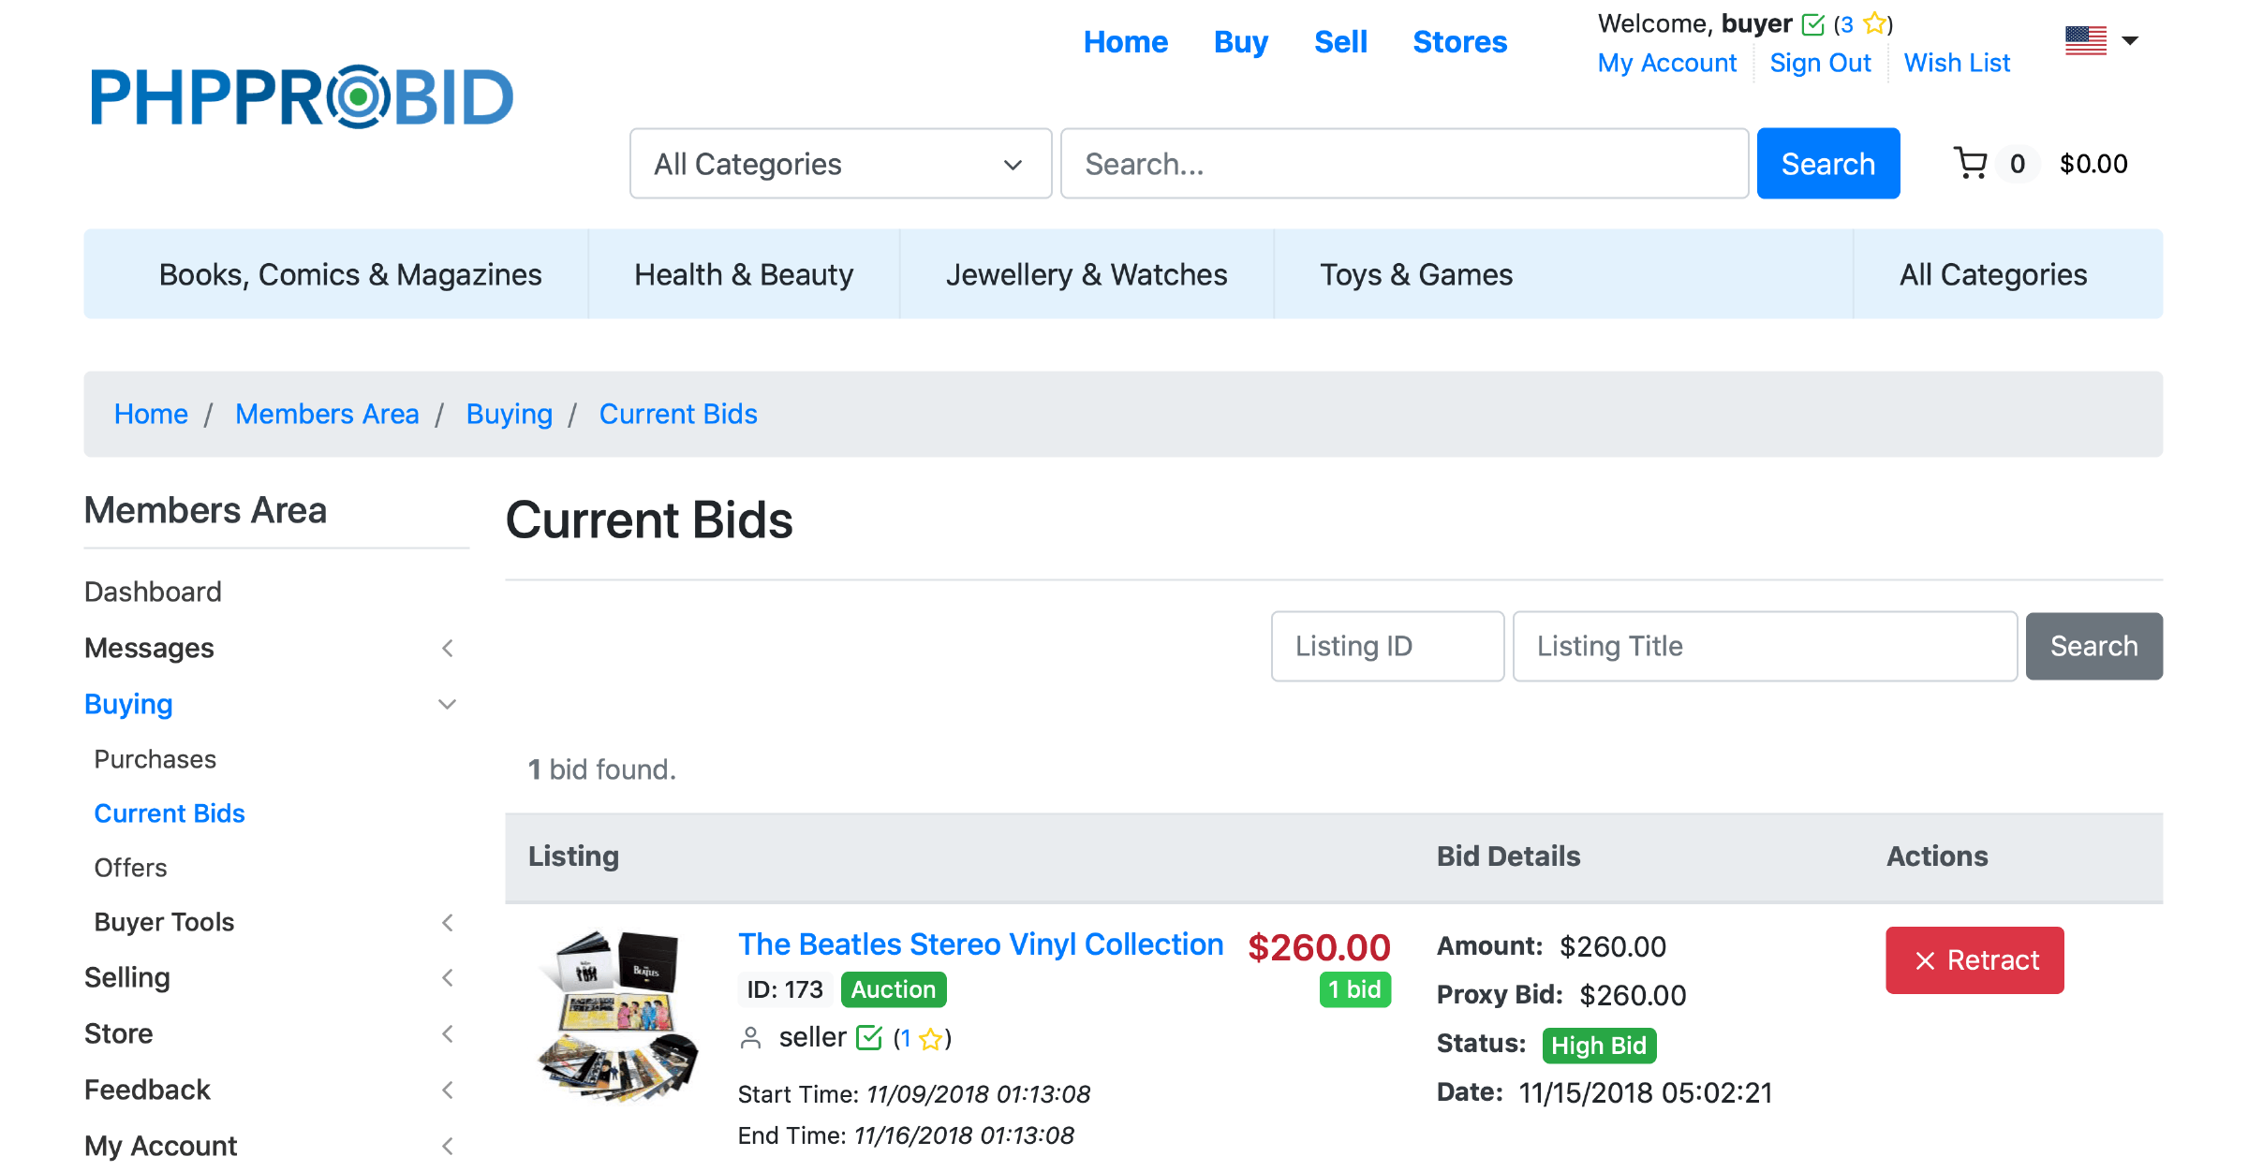Open the shopping cart icon
The height and width of the screenshot is (1171, 2248).
(x=1971, y=164)
